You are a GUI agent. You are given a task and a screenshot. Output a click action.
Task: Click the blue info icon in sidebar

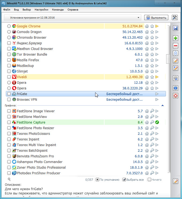coord(176,88)
